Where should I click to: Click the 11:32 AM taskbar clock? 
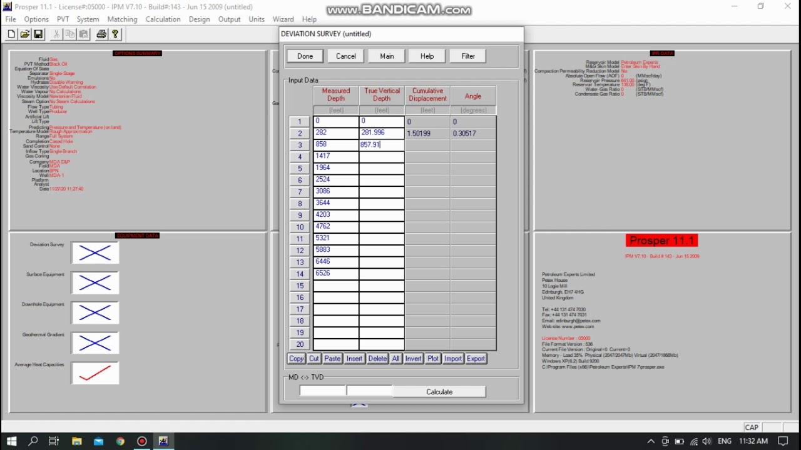point(753,441)
